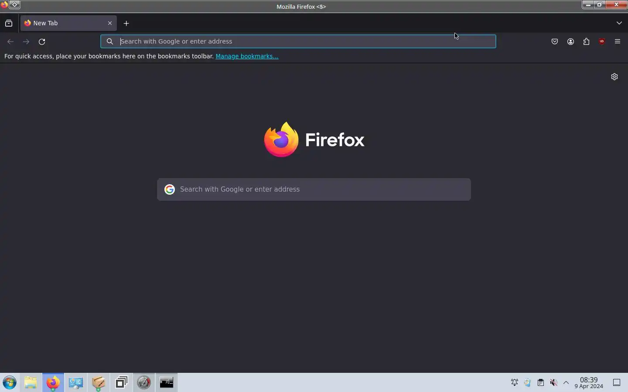The width and height of the screenshot is (628, 392).
Task: Expand the hidden tray icons arrow
Action: pos(567,383)
